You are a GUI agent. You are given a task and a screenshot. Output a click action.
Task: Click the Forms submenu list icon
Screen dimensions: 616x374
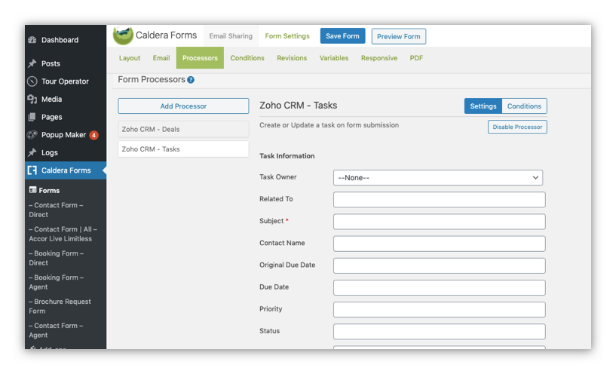[x=32, y=190]
